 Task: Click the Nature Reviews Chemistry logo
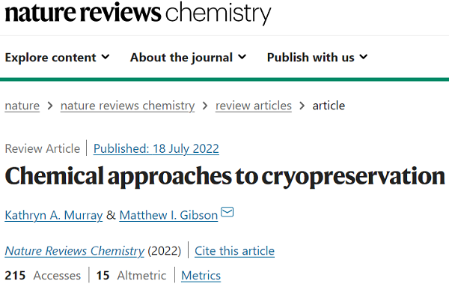pos(138,13)
